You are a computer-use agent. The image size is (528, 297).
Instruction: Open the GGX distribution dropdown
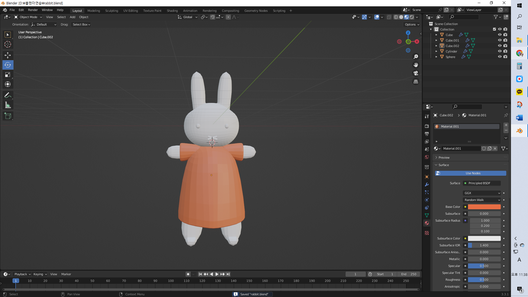tap(482, 193)
